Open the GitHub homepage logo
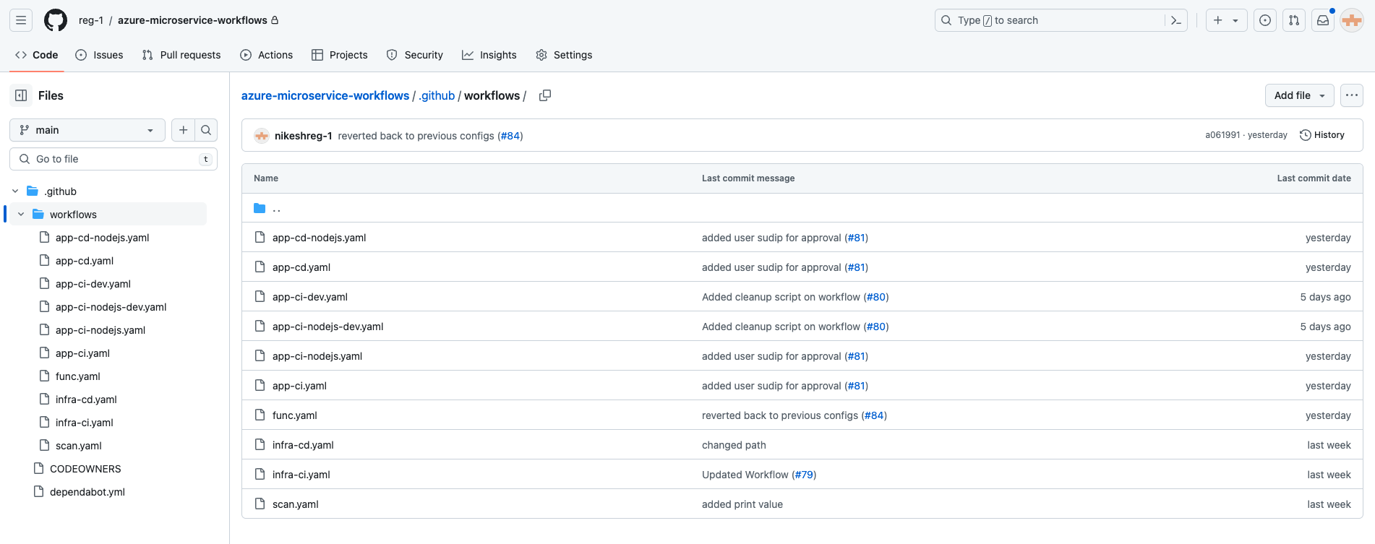This screenshot has height=544, width=1375. tap(56, 20)
